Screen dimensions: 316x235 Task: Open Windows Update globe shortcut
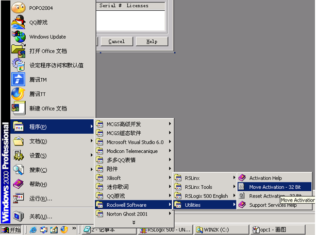click(47, 37)
